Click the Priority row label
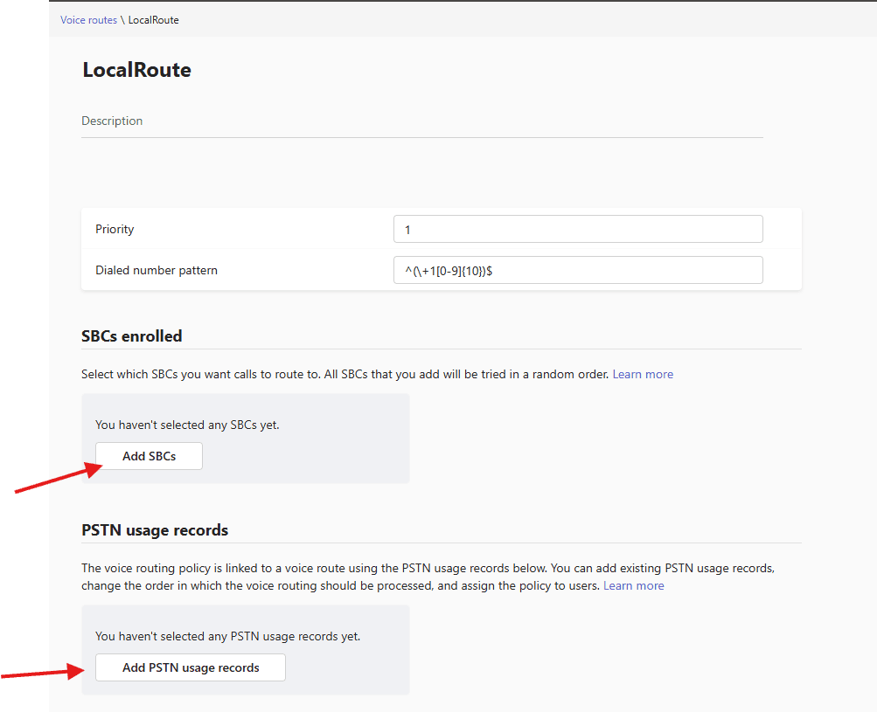Screen dimensions: 877x712 (x=115, y=229)
